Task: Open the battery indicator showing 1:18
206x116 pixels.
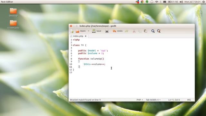Action: tap(173, 2)
